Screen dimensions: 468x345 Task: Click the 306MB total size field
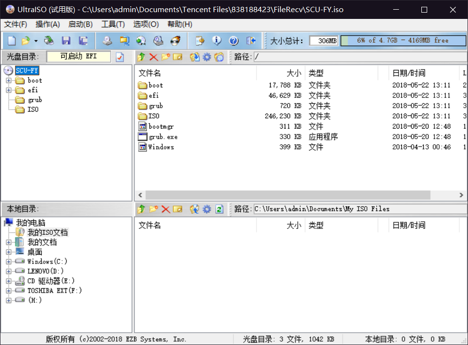(324, 41)
